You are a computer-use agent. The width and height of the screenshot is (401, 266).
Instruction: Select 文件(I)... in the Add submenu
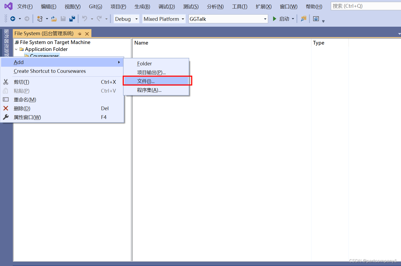156,81
